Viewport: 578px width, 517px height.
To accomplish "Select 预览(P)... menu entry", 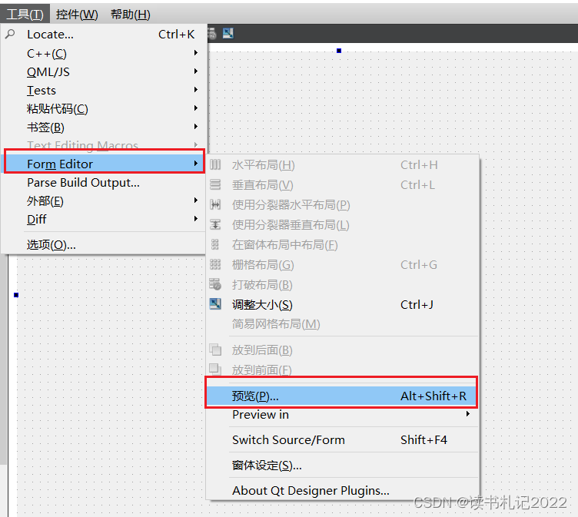I will (341, 396).
